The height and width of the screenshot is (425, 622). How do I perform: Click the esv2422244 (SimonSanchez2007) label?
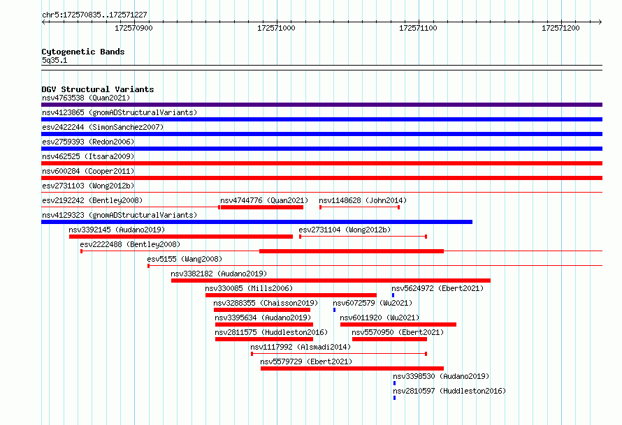click(103, 127)
